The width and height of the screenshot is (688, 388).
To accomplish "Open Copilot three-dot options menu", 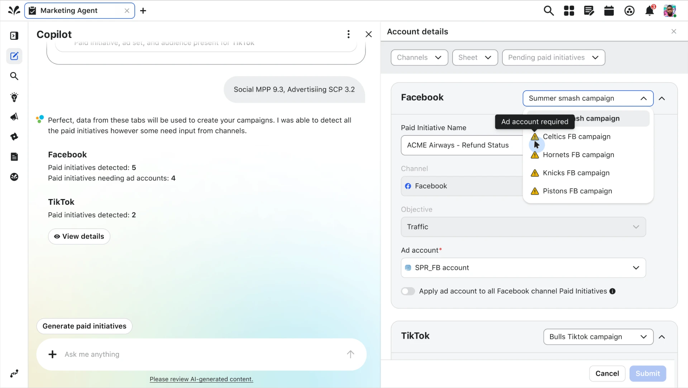I will (x=348, y=34).
